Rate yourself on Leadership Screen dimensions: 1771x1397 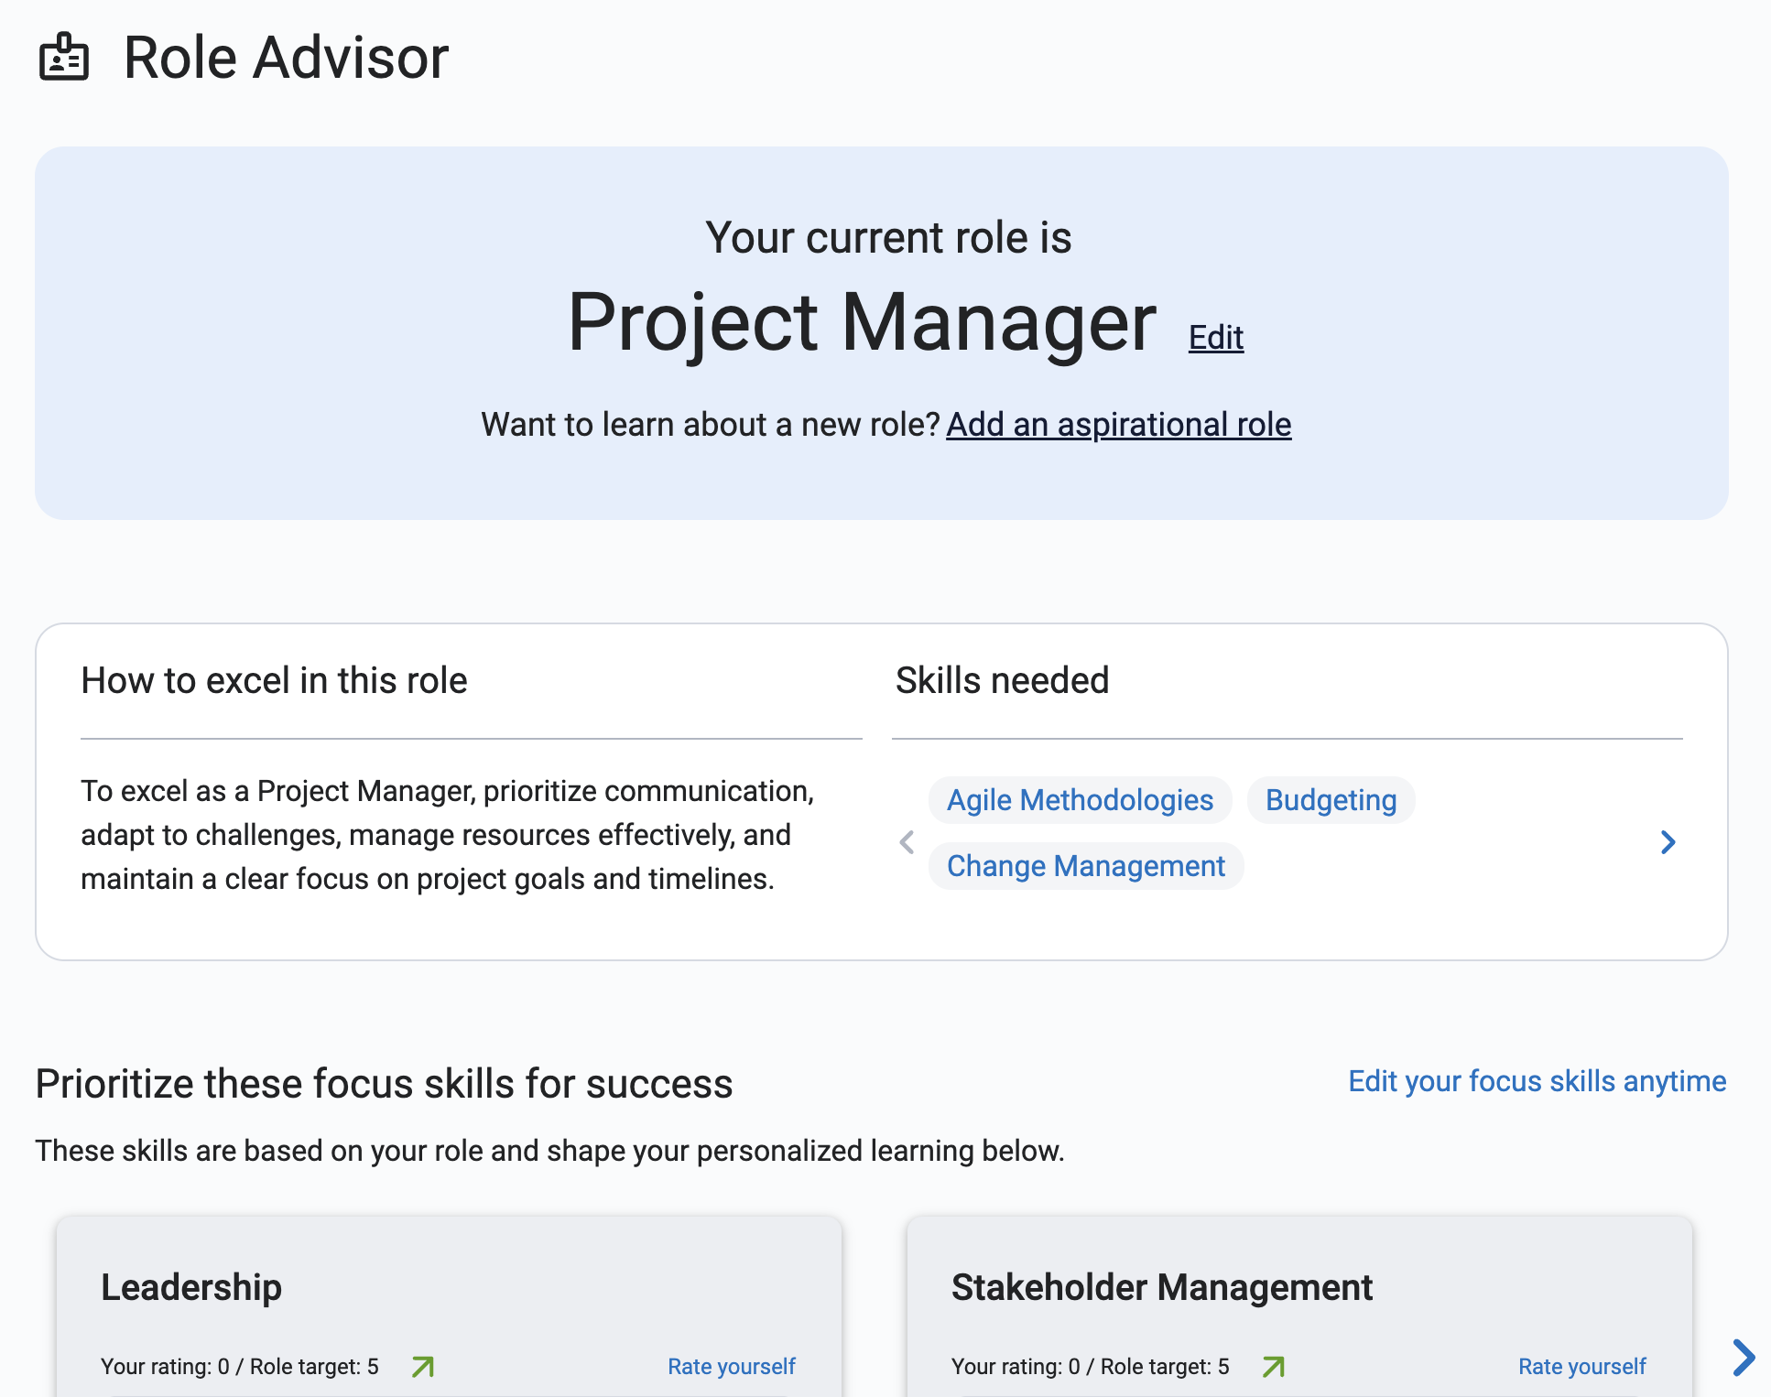click(x=730, y=1366)
